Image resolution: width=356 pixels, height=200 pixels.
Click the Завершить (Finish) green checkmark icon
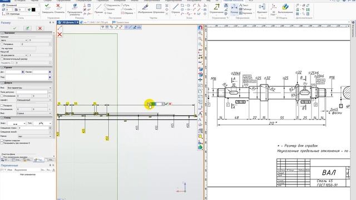[x=47, y=6]
